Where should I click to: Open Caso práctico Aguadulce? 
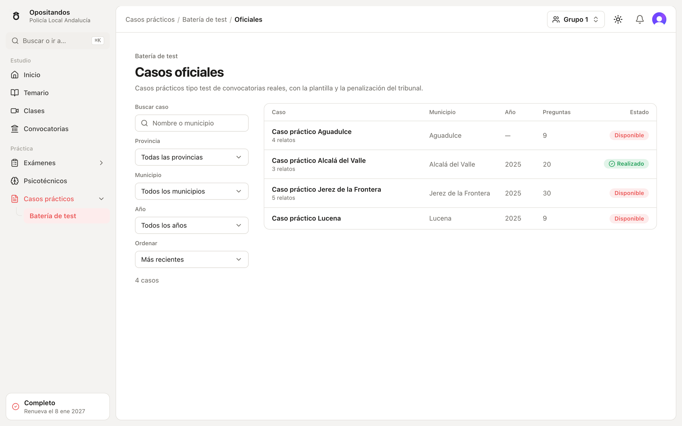tap(460, 136)
